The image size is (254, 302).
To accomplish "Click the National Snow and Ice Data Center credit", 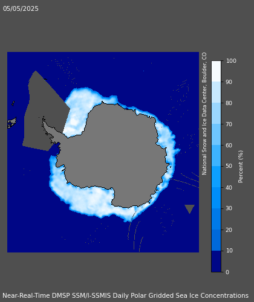I will pos(204,114).
